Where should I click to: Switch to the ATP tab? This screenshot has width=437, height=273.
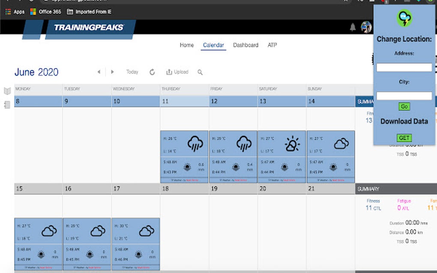click(272, 45)
